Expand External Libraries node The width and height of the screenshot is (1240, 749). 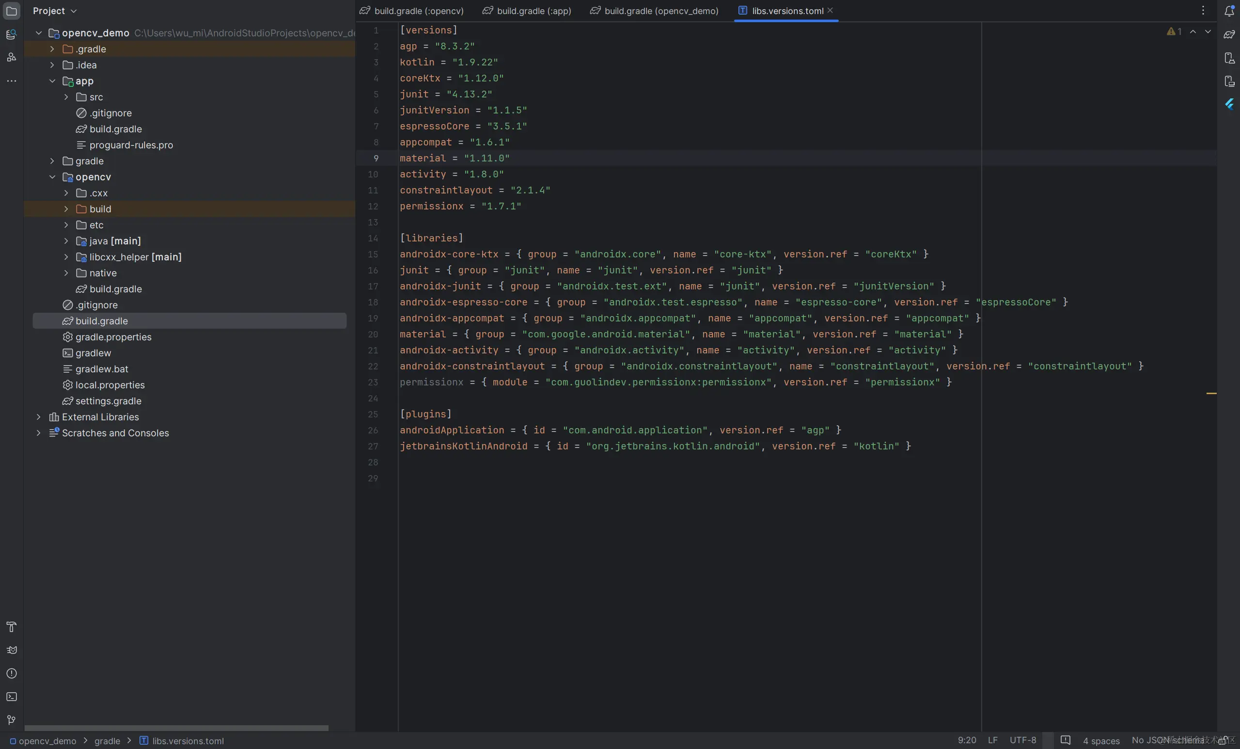tap(38, 417)
